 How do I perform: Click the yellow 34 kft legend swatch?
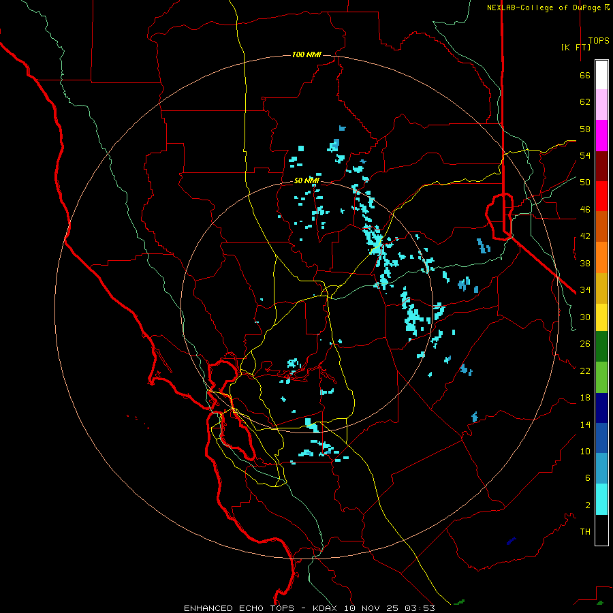(x=601, y=317)
